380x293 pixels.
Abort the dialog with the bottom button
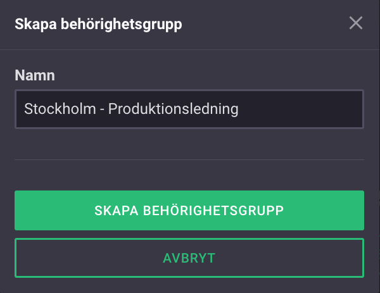189,258
